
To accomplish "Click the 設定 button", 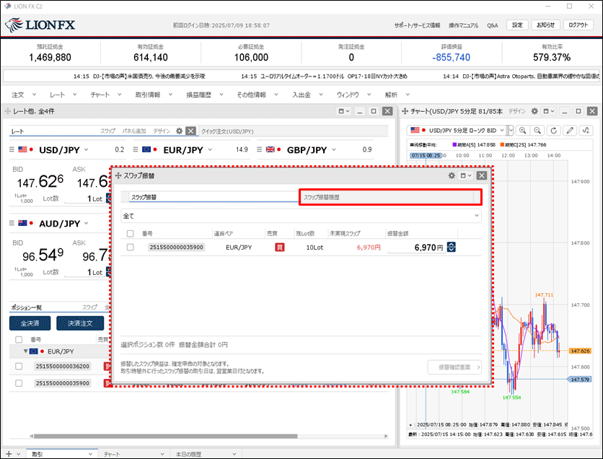I will coord(517,25).
